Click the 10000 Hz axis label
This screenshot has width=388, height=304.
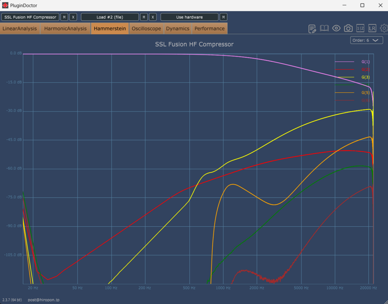pos(335,288)
